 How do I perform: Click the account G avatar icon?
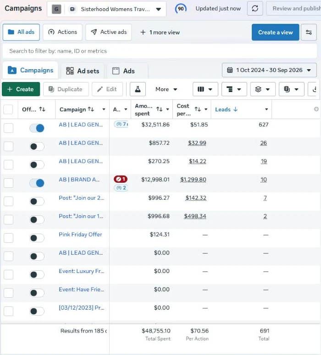pyautogui.click(x=56, y=9)
